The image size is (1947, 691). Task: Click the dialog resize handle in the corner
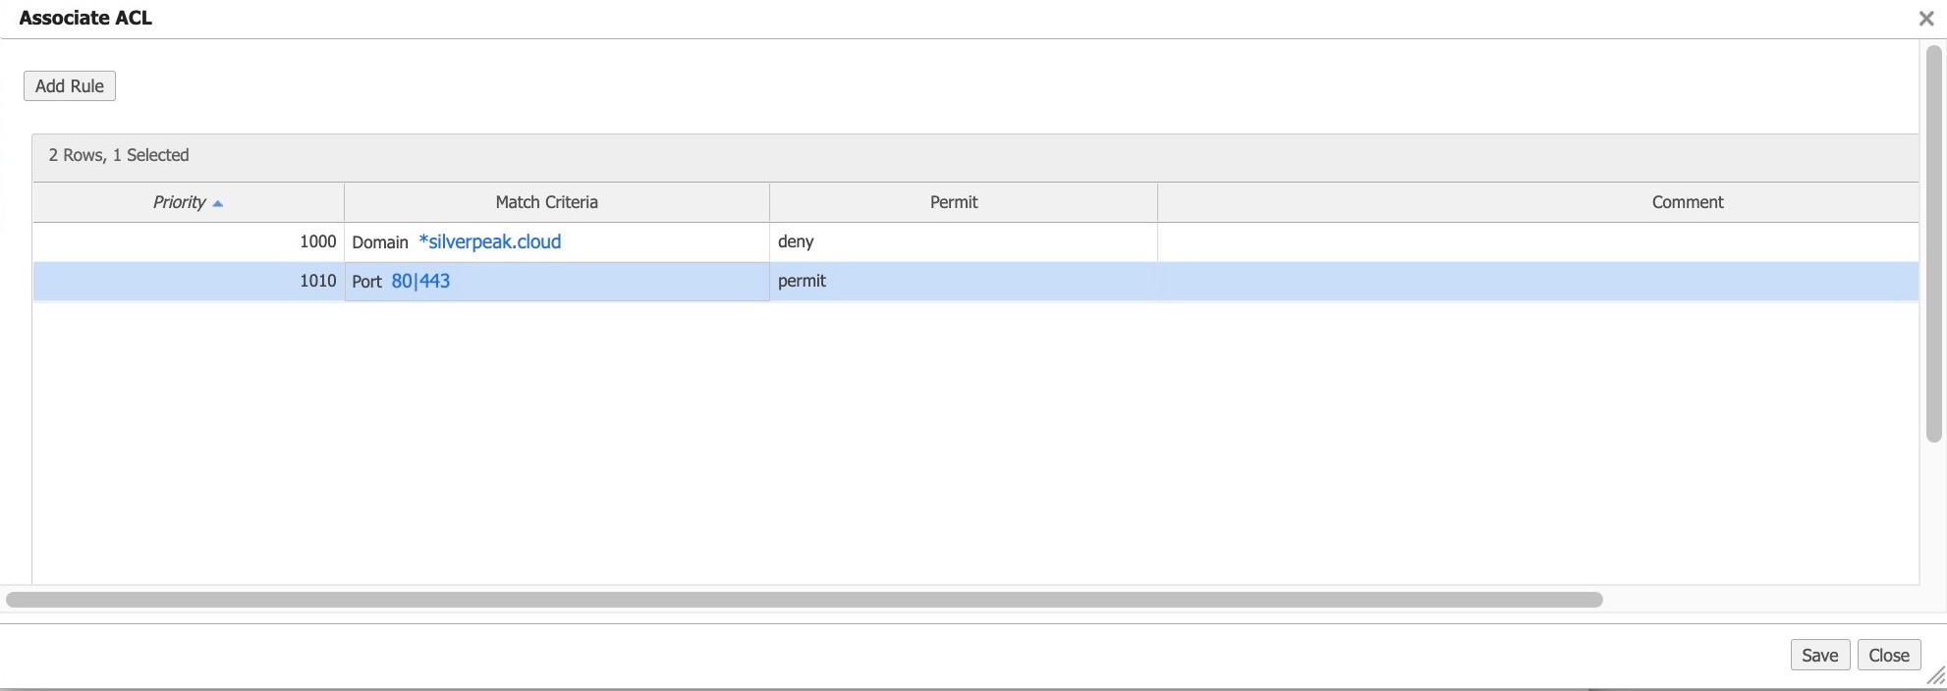pos(1935,675)
